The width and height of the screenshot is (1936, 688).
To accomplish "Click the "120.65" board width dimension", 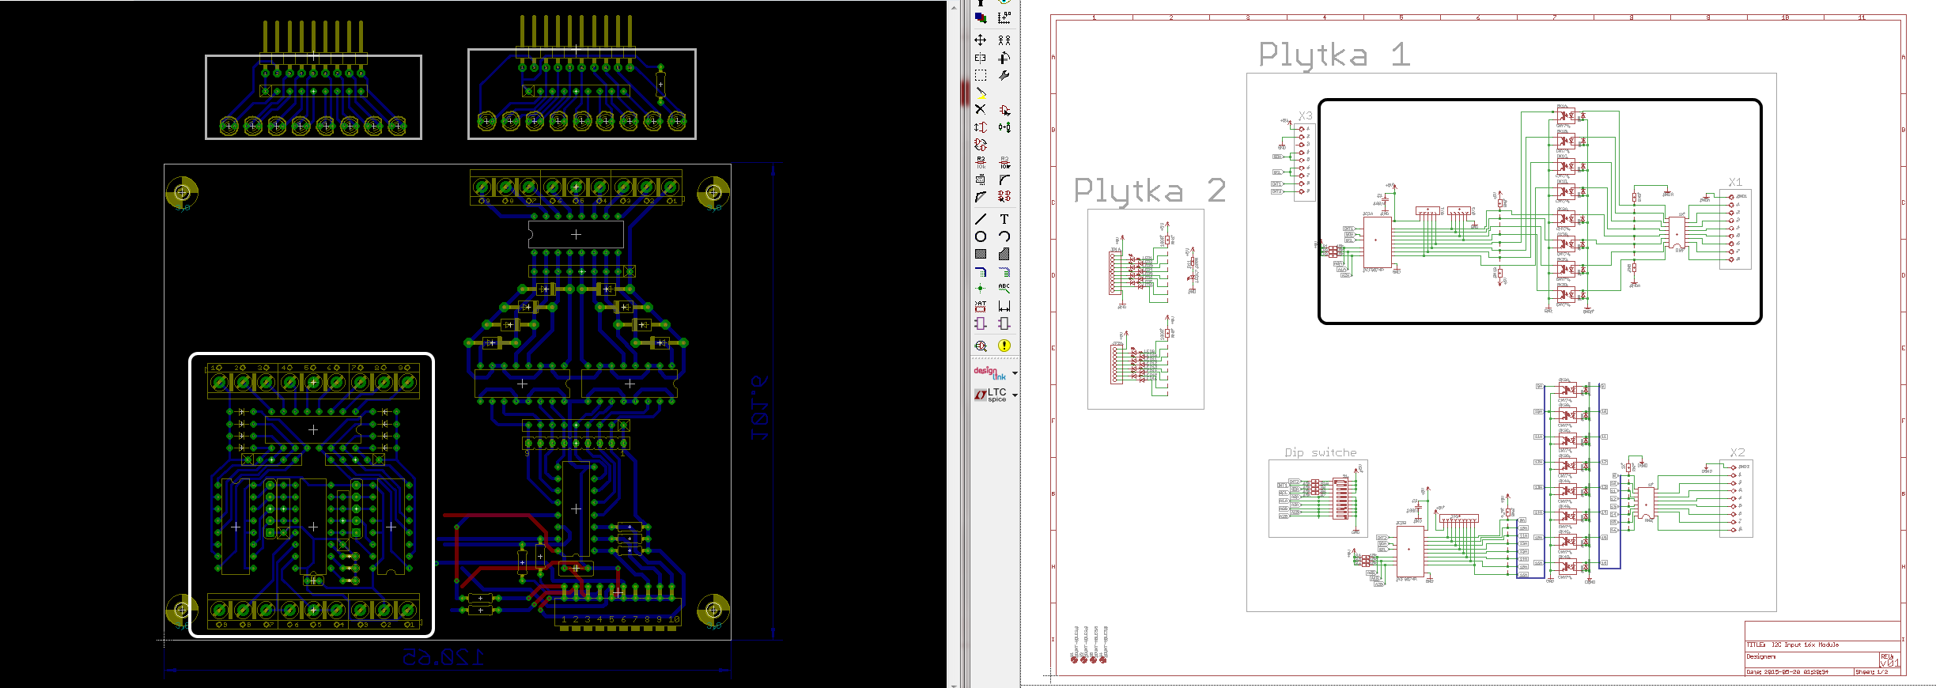I will (x=444, y=657).
